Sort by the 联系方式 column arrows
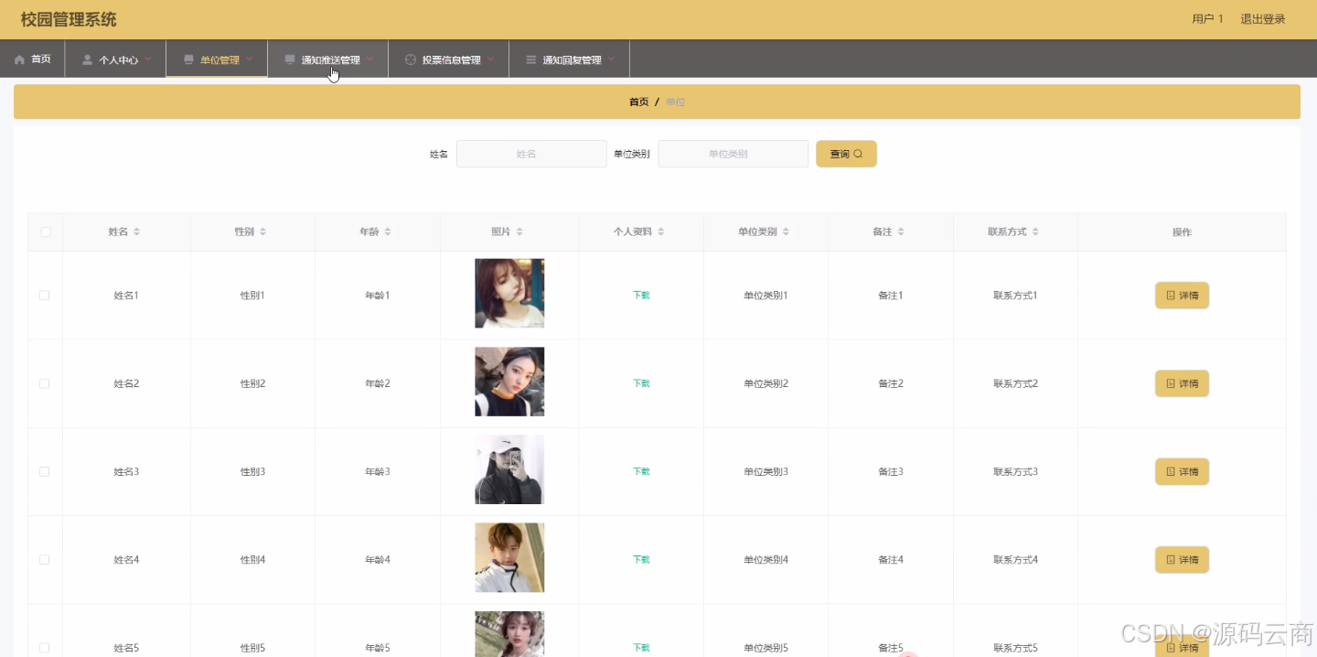 click(1035, 232)
